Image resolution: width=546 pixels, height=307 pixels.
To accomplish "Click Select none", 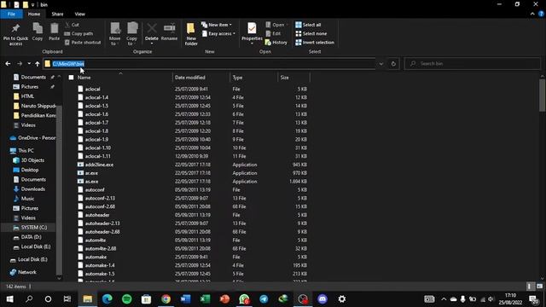I will pos(311,33).
